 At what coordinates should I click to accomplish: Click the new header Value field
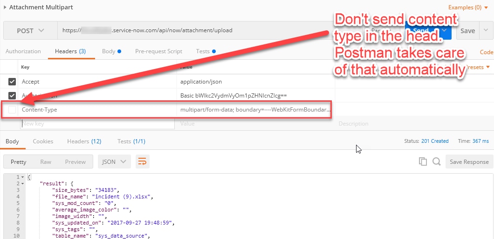click(255, 123)
